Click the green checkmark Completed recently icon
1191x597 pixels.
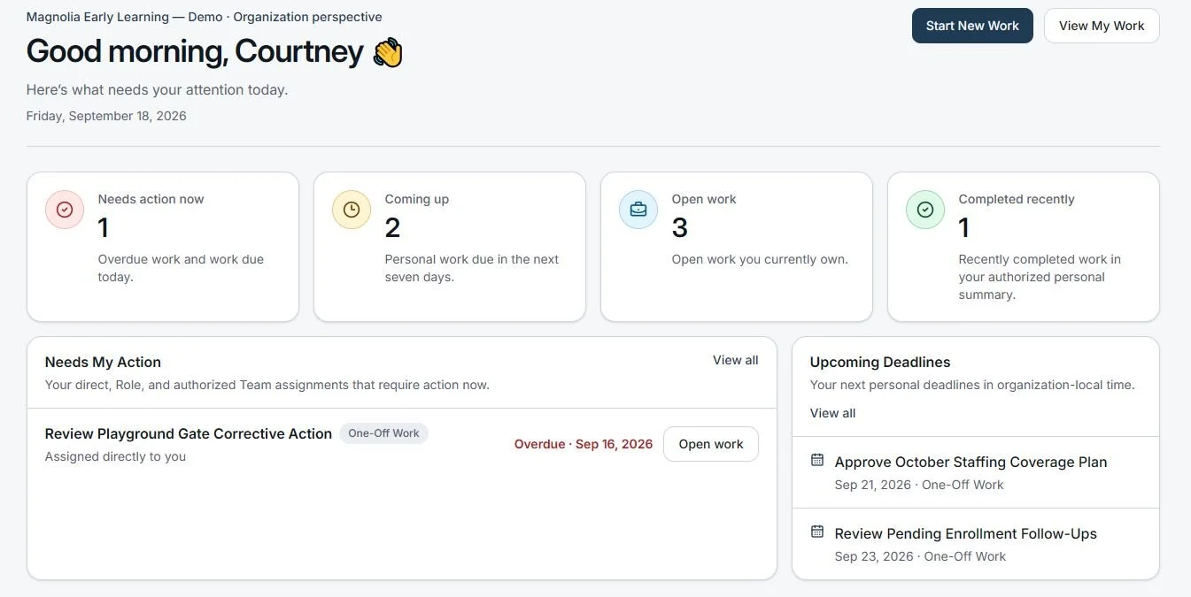(925, 210)
